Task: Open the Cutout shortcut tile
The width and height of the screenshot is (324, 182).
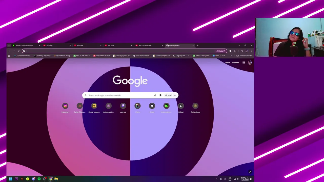Action: point(181,108)
